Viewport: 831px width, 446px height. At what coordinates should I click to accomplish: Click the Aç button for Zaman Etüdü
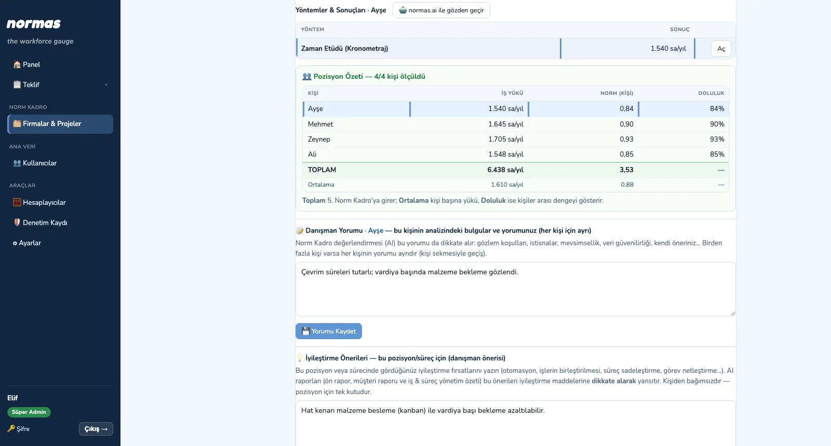[x=721, y=49]
